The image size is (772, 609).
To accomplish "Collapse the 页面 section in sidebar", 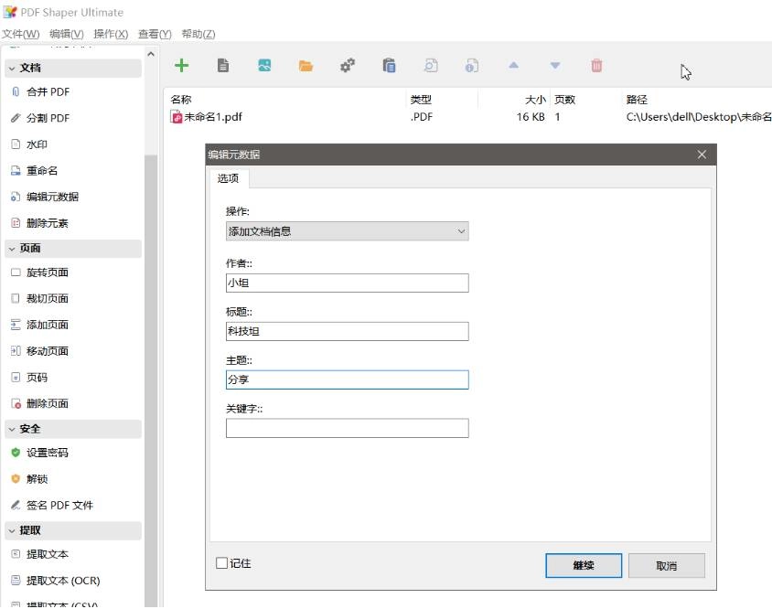I will 12,249.
